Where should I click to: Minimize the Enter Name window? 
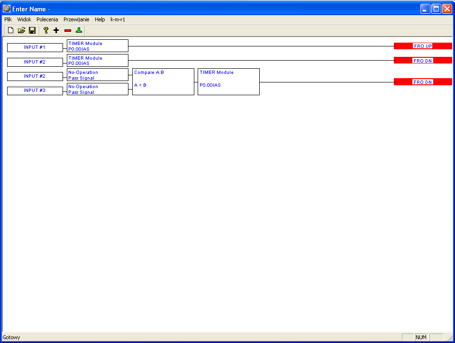coord(425,9)
